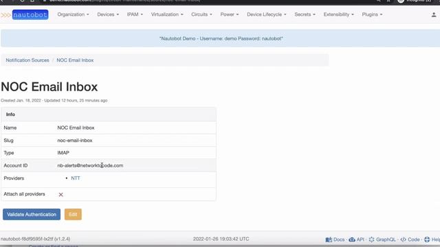
Task: Go to Notification Sources breadcrumb
Action: click(27, 60)
